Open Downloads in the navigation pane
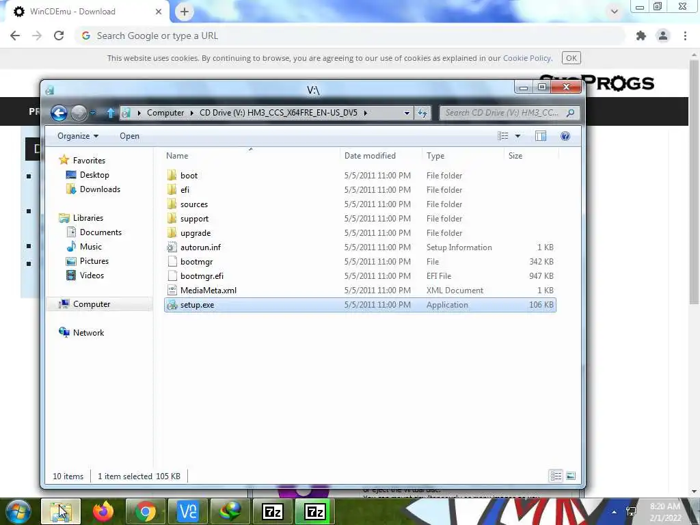Image resolution: width=700 pixels, height=525 pixels. point(100,189)
